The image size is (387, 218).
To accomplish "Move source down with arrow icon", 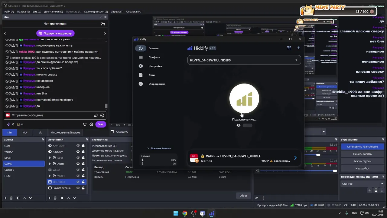I will (74, 198).
